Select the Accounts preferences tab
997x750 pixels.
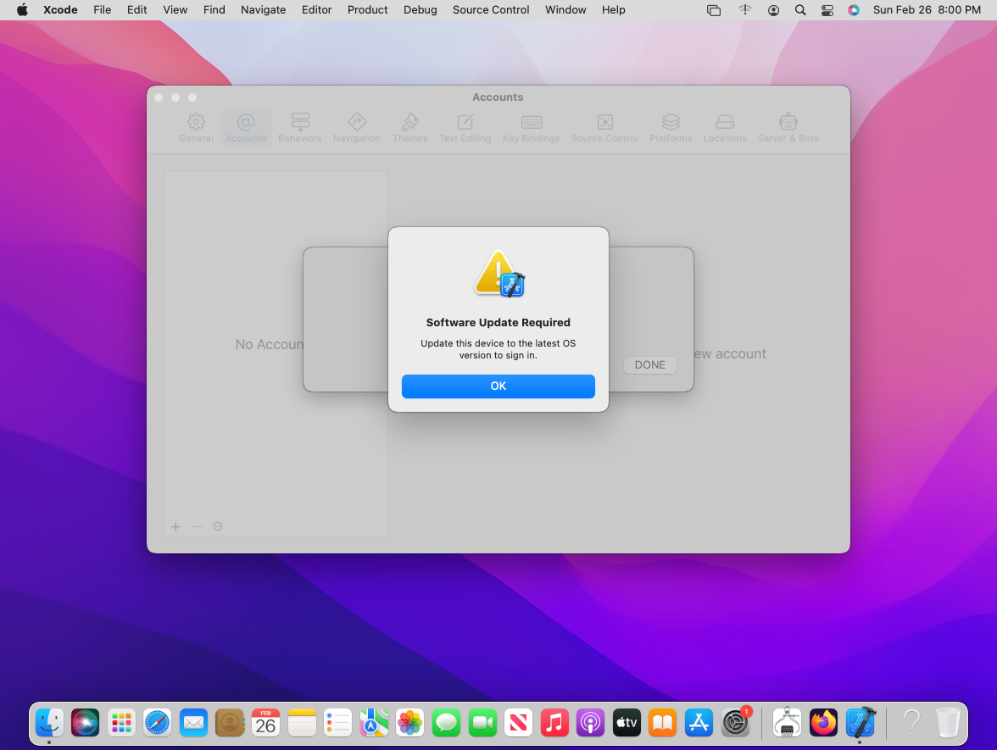(x=246, y=129)
